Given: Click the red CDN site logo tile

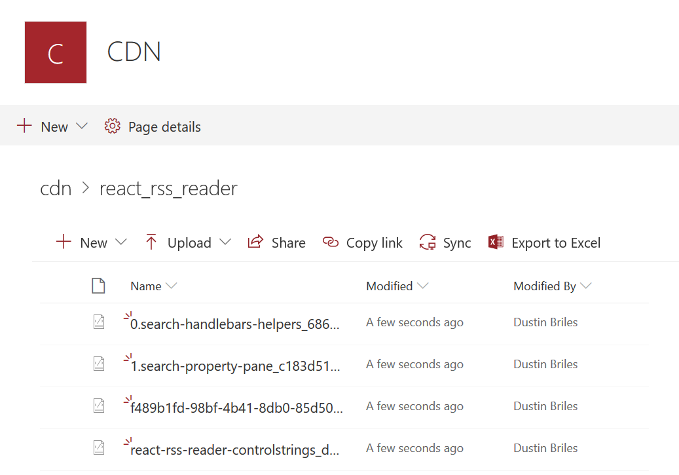Looking at the screenshot, I should 56,52.
